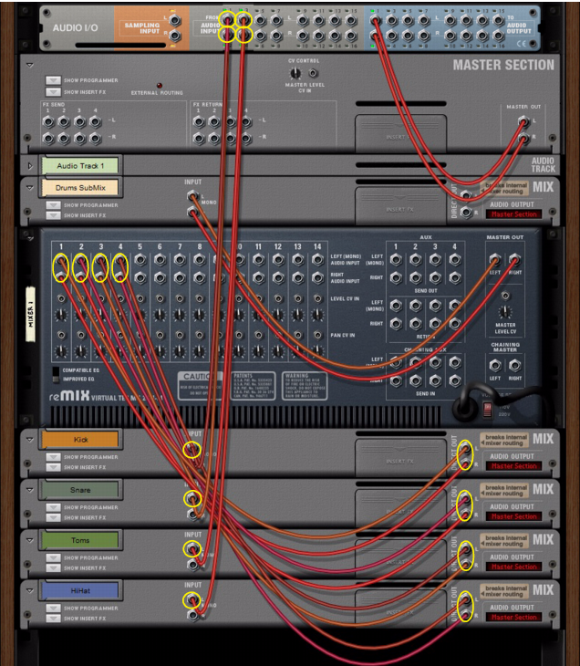This screenshot has width=580, height=666.
Task: Click FX Send 1 left jack
Action: [x=48, y=122]
